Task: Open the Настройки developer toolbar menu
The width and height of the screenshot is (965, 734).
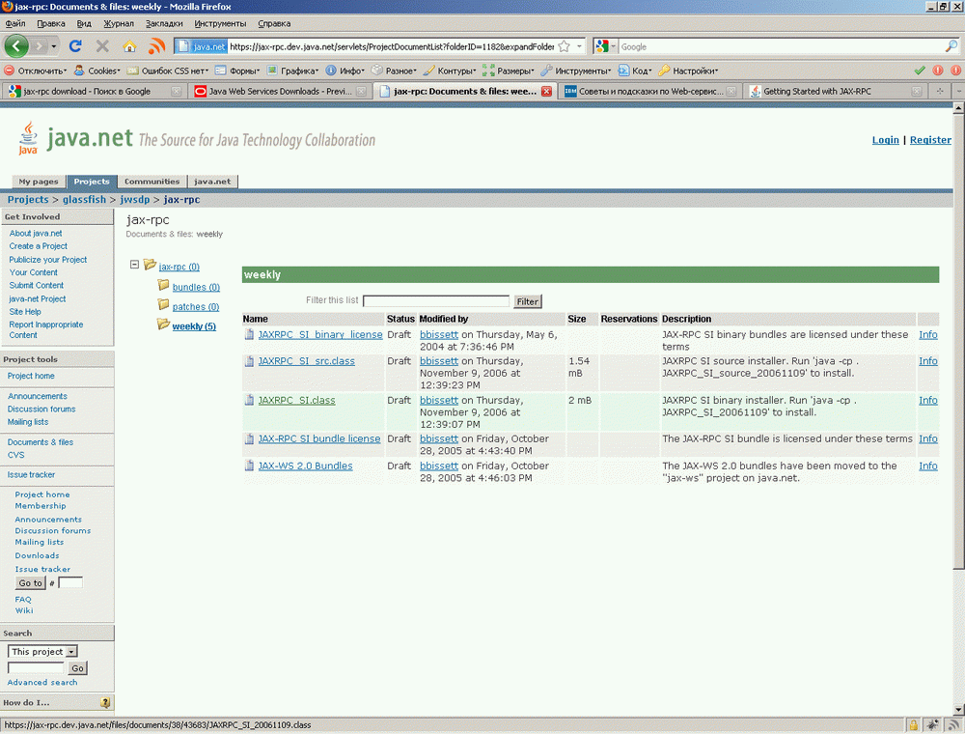Action: [688, 71]
